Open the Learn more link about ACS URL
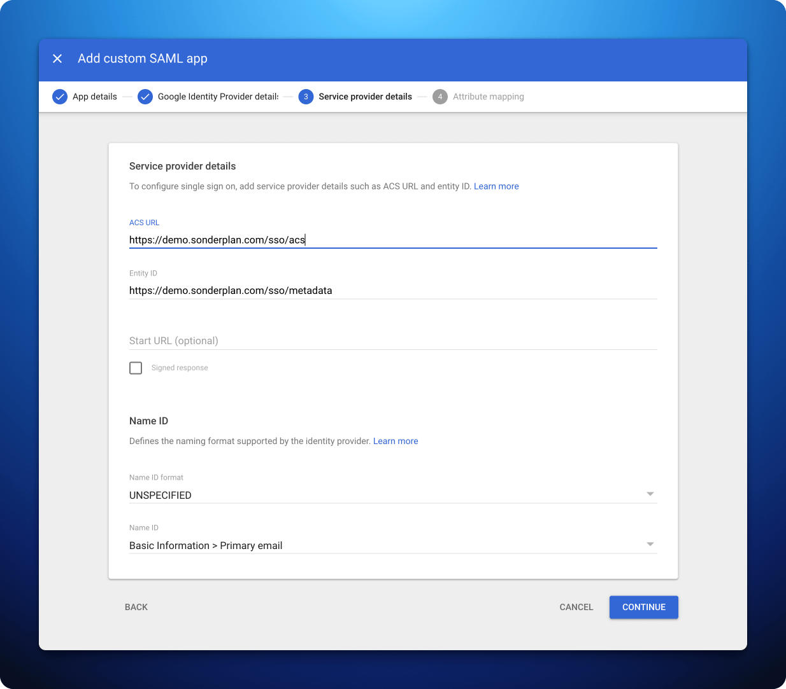The image size is (786, 689). click(x=496, y=186)
